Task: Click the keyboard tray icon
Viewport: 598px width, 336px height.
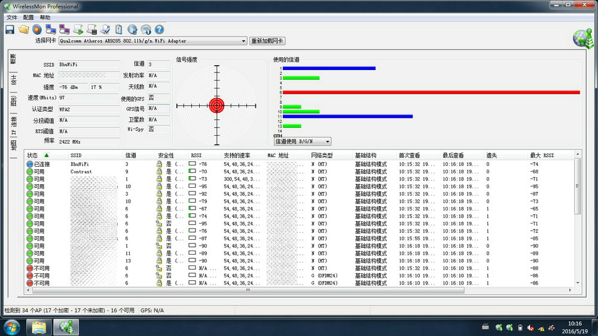Action: [485, 327]
